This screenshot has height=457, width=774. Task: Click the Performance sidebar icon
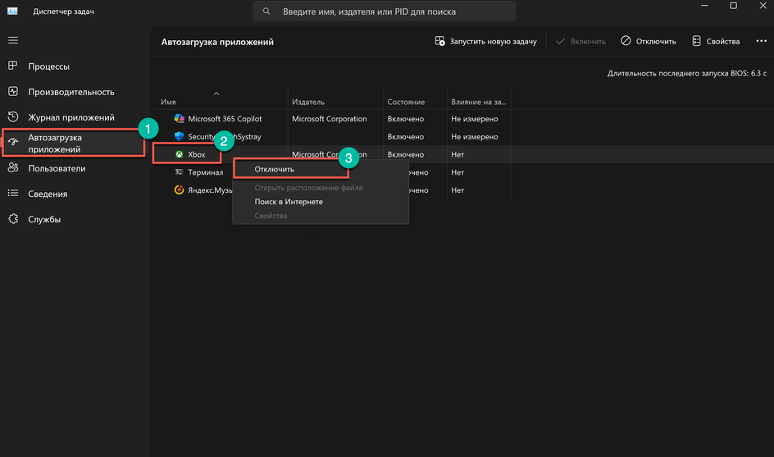point(13,91)
